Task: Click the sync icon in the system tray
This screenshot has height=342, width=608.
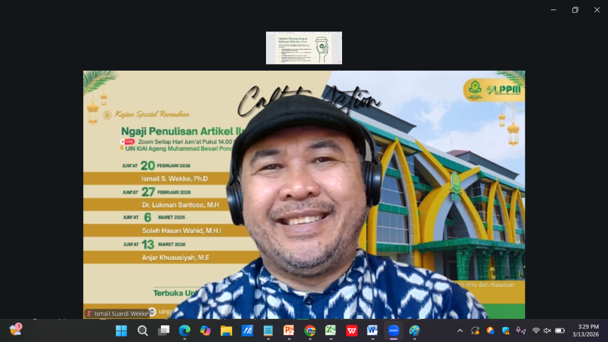Action: tap(476, 330)
